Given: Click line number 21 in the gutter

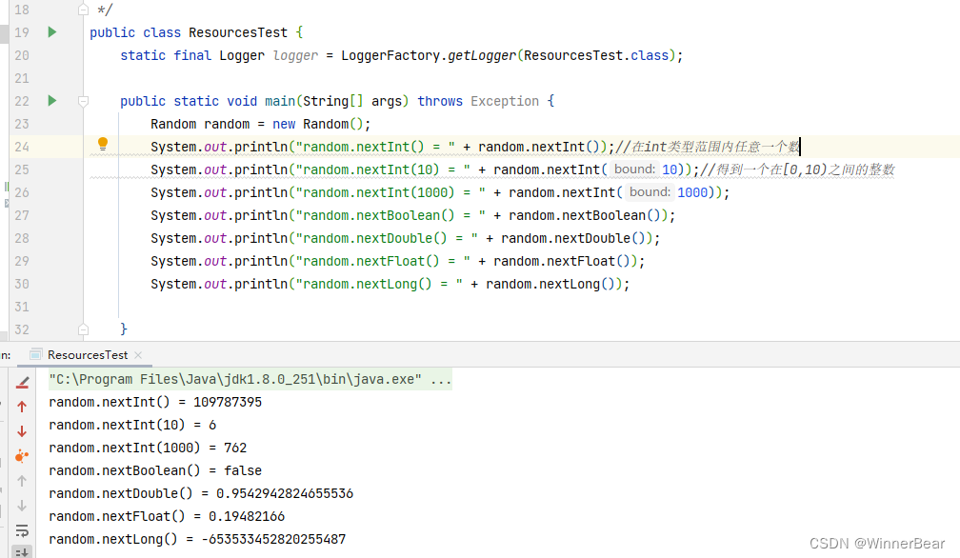Looking at the screenshot, I should (22, 78).
